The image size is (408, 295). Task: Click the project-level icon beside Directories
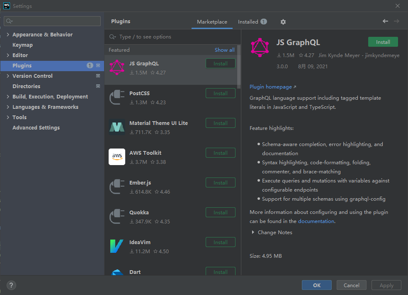(98, 86)
